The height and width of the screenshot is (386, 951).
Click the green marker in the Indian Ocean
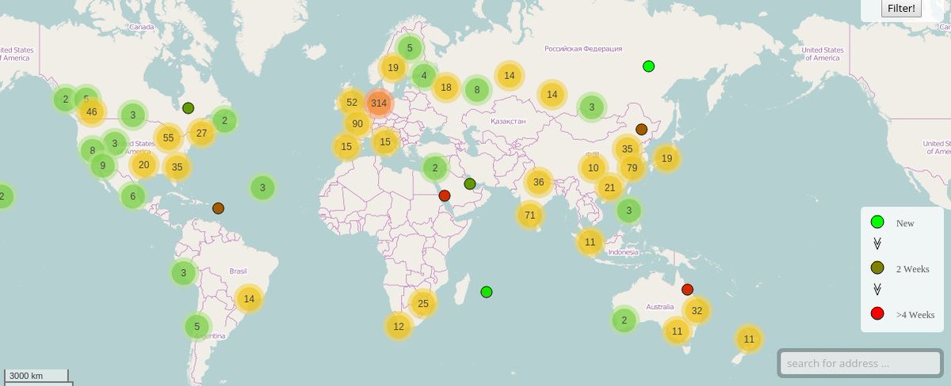(x=487, y=292)
